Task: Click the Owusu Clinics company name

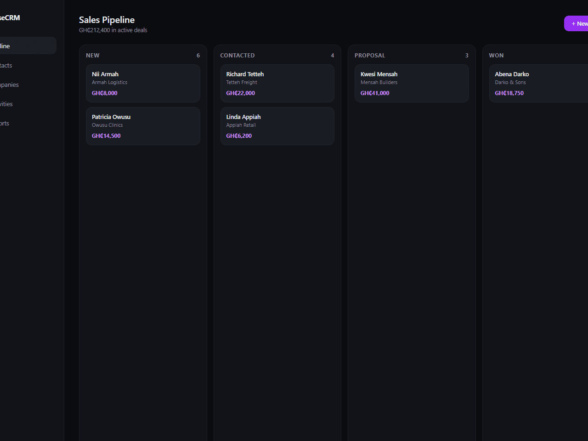Action: tap(107, 125)
